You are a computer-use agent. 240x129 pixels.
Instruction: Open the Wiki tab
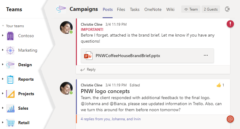[170, 9]
